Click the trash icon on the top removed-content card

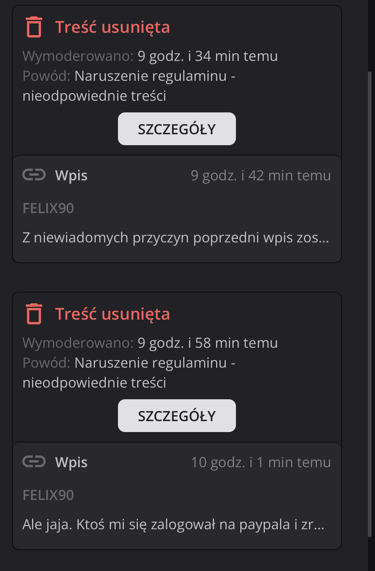point(34,27)
